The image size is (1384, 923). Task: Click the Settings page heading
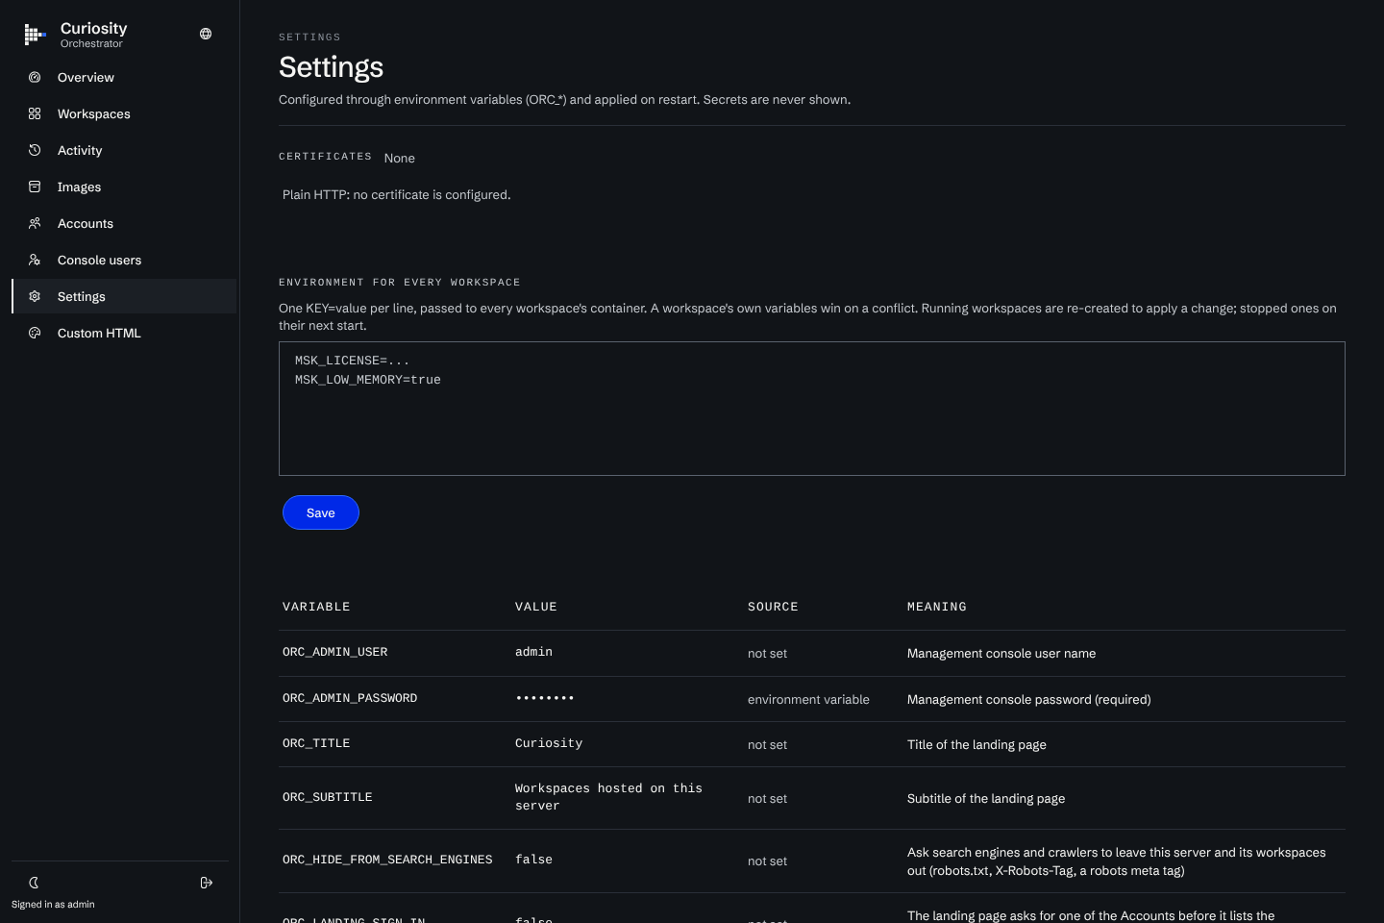point(332,67)
